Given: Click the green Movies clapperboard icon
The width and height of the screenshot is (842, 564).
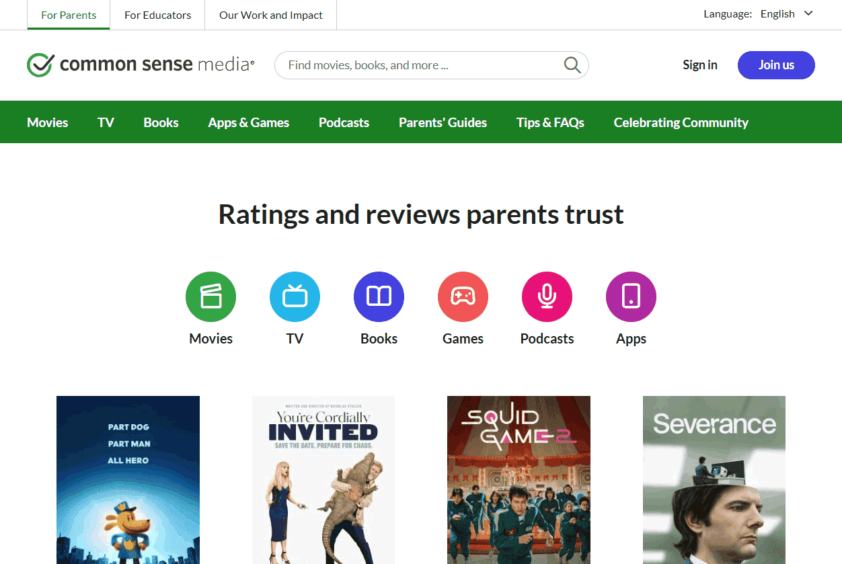Looking at the screenshot, I should point(210,297).
